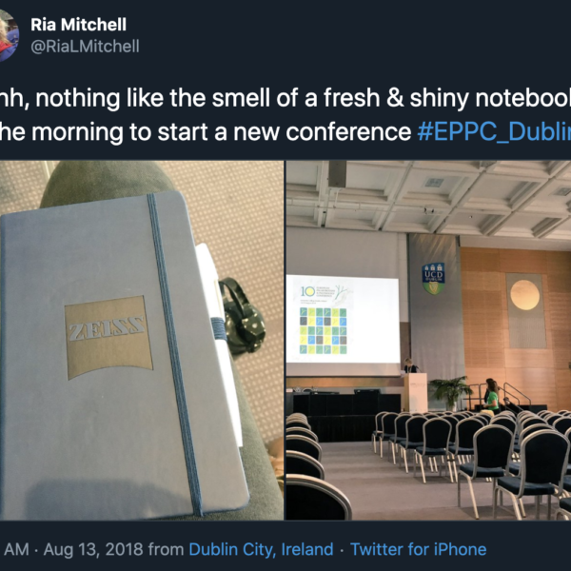Click the round wall light in the hall photo
The width and height of the screenshot is (571, 571).
coord(524,295)
